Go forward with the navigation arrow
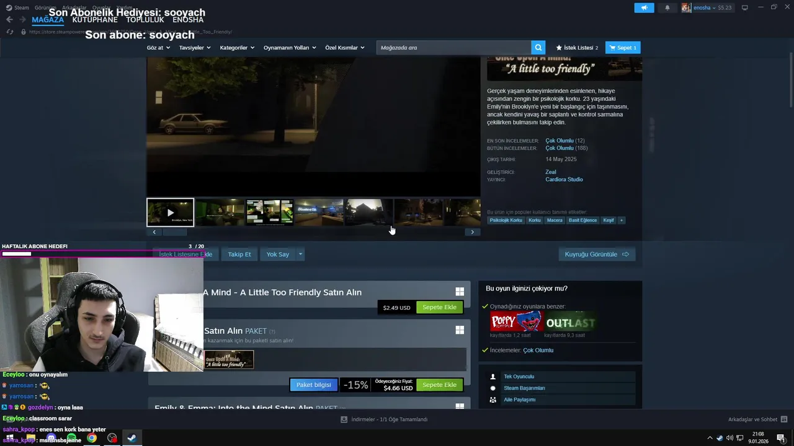Viewport: 794px width, 446px height. [23, 20]
